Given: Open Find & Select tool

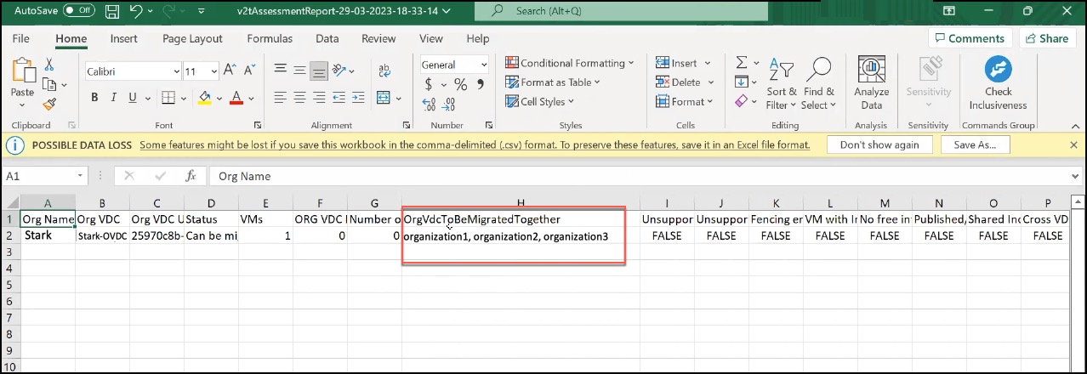Looking at the screenshot, I should click(x=818, y=83).
